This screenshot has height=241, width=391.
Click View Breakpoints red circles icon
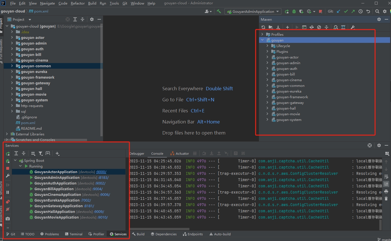coord(8,202)
